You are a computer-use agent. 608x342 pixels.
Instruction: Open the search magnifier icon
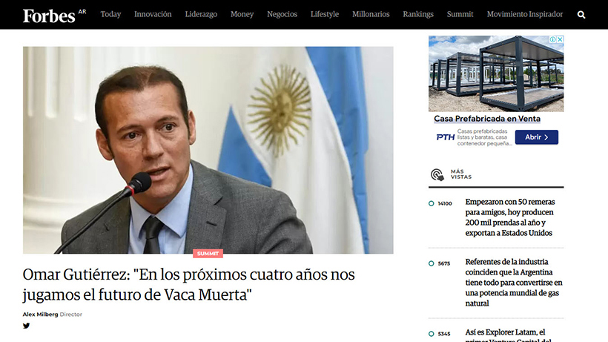pos(581,15)
